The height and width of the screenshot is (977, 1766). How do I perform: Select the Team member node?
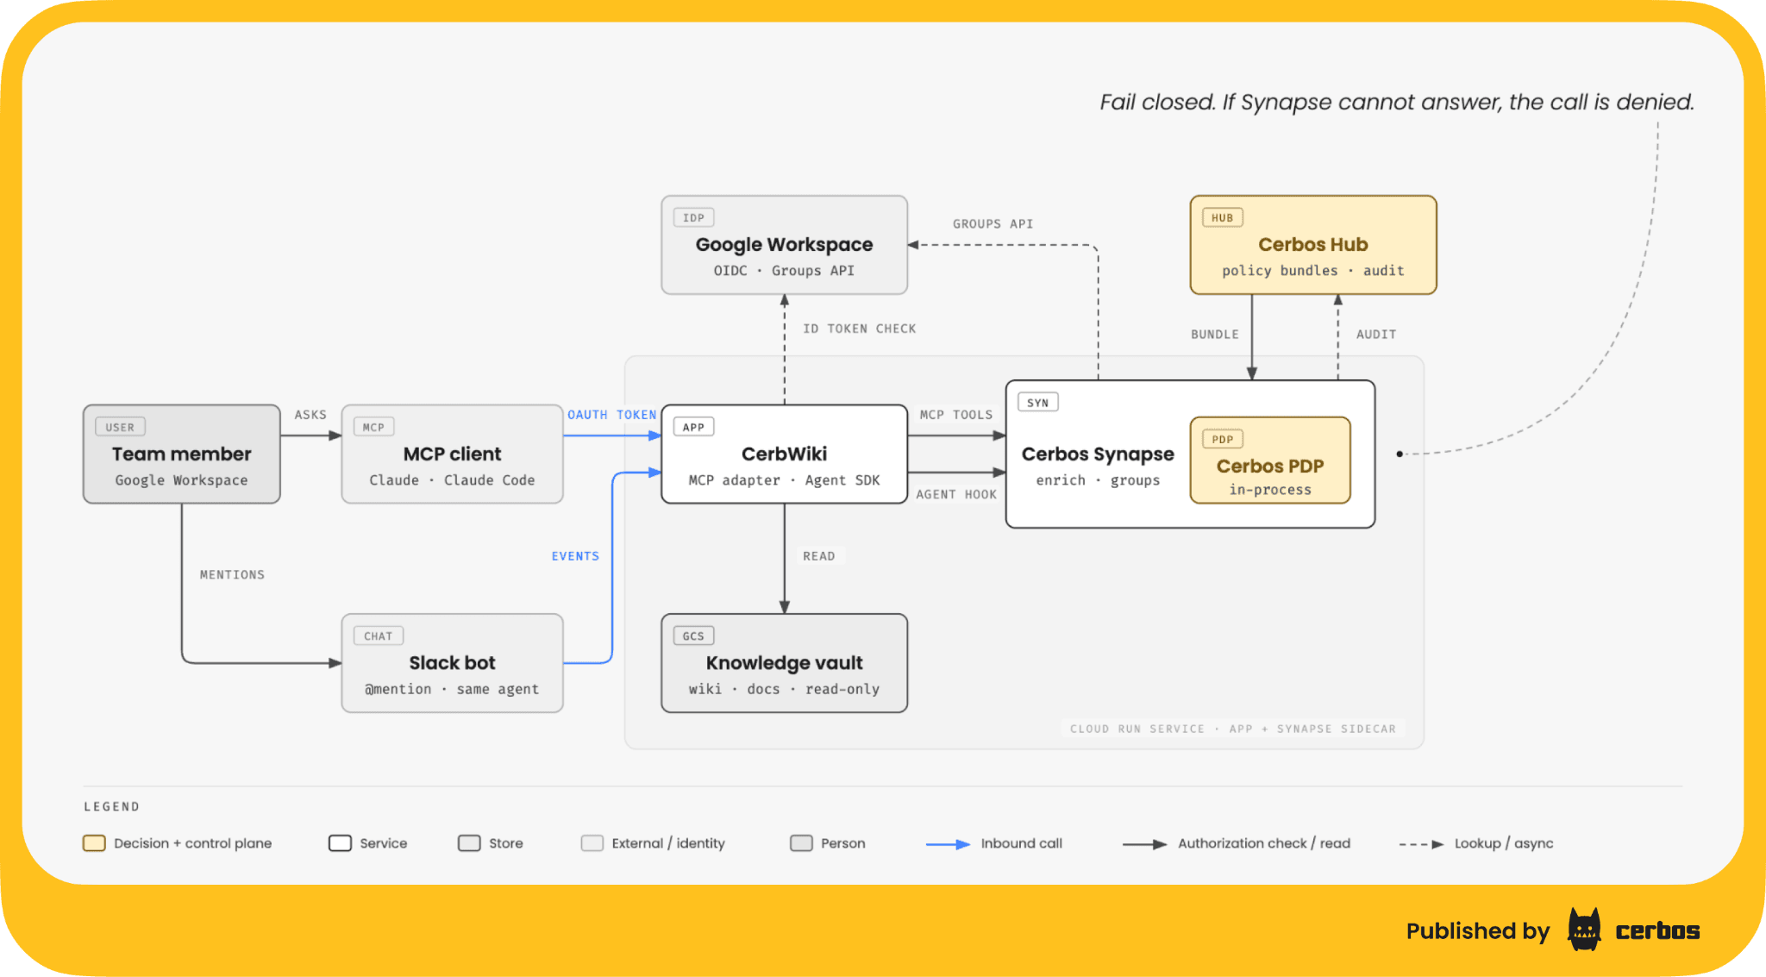point(182,454)
